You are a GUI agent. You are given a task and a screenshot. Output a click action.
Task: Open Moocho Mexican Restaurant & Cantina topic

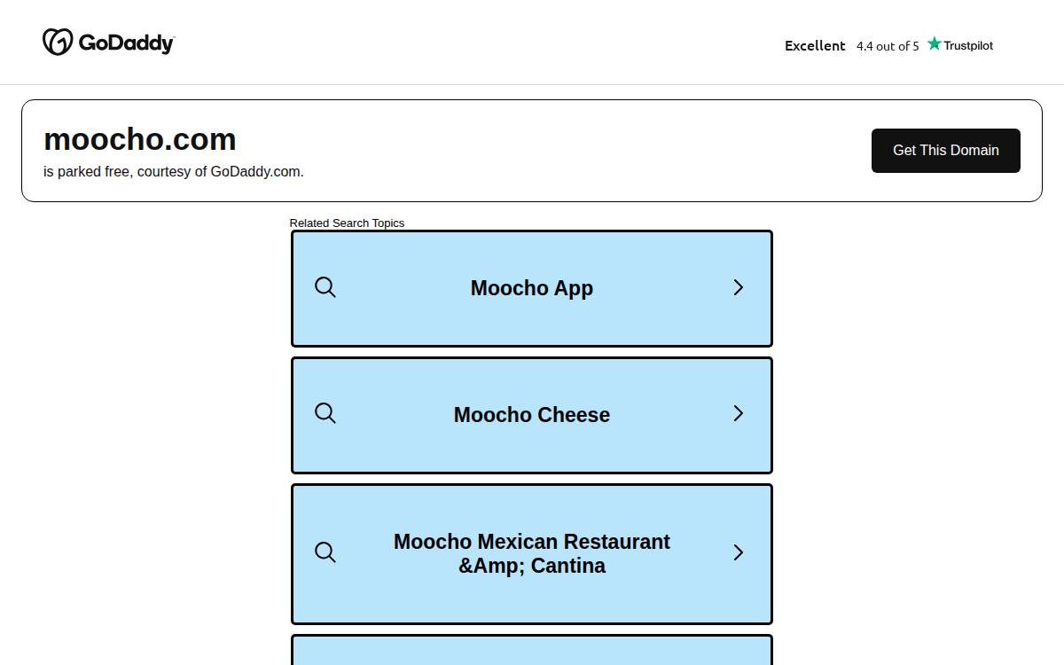532,553
